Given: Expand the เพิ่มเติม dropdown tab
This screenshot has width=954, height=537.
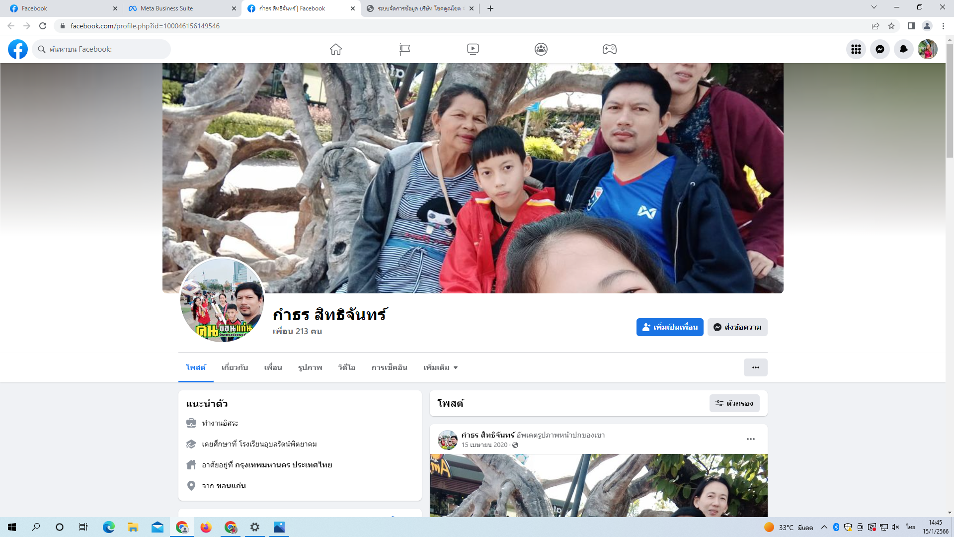Looking at the screenshot, I should pyautogui.click(x=440, y=367).
